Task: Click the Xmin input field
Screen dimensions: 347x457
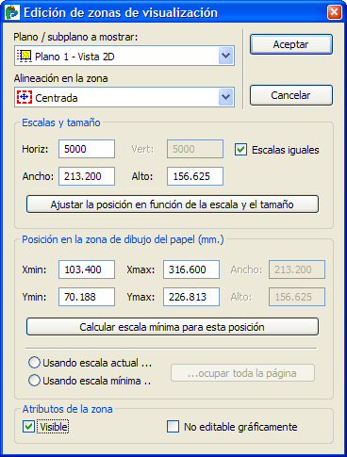Action: click(x=87, y=269)
